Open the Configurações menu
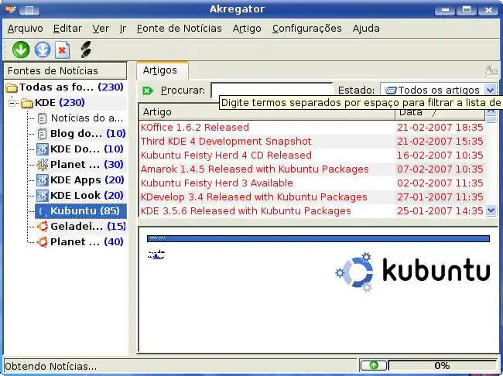 306,28
